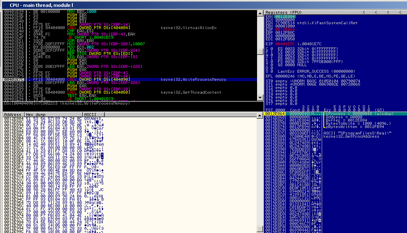Select the highlighted stack address 0012E864
The width and height of the screenshot is (407, 233).
[x=274, y=114]
